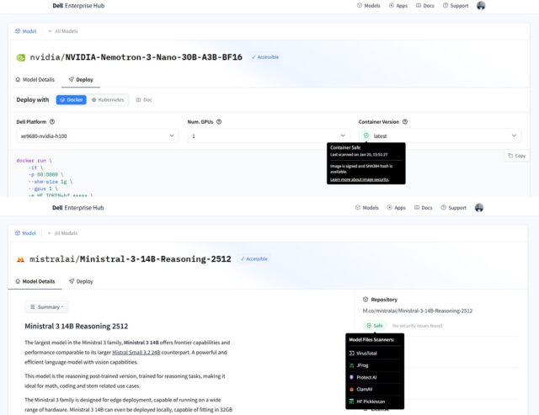
Task: Open Model Details tab for the Nemotron model
Action: [x=36, y=79]
